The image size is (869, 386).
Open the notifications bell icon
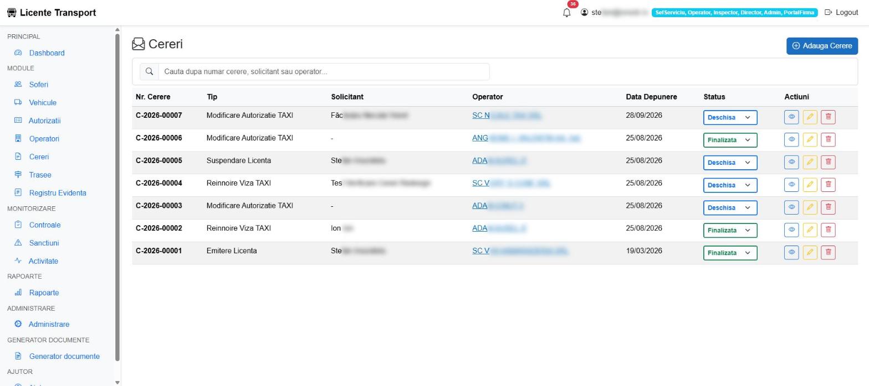click(566, 12)
